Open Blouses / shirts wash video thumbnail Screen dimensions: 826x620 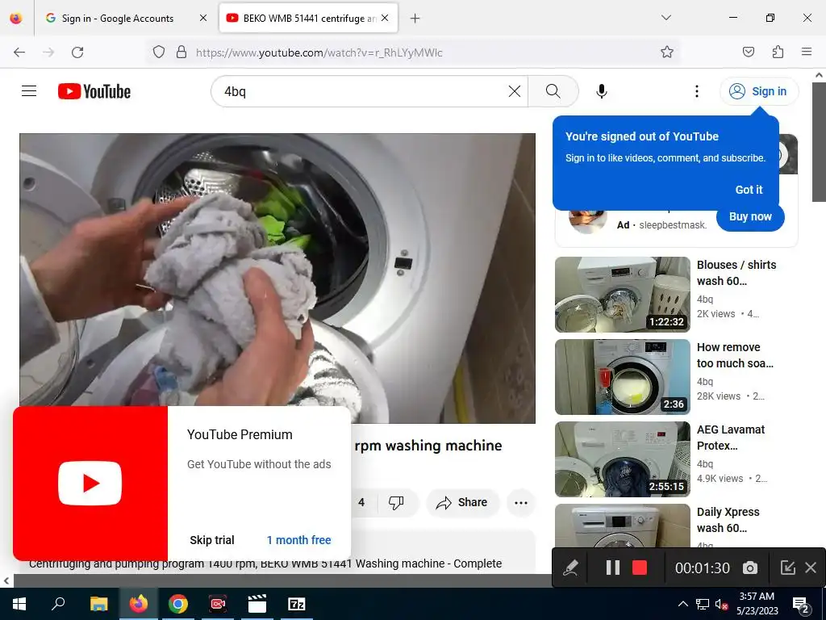[622, 294]
